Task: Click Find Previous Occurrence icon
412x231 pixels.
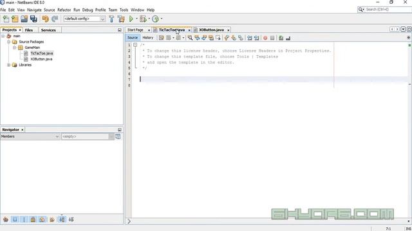Action: 197,38
